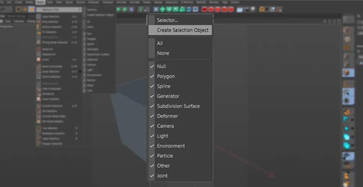Click the move-camera icon in viewport corner
The image size is (363, 187).
click(325, 21)
